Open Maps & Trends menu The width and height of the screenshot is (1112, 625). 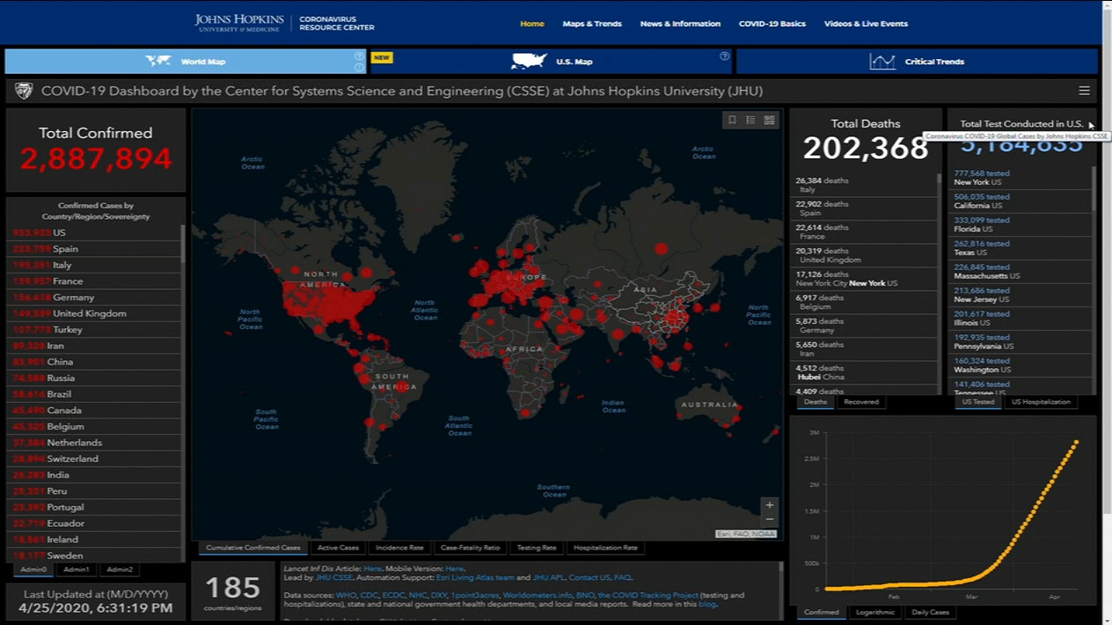[x=592, y=23]
